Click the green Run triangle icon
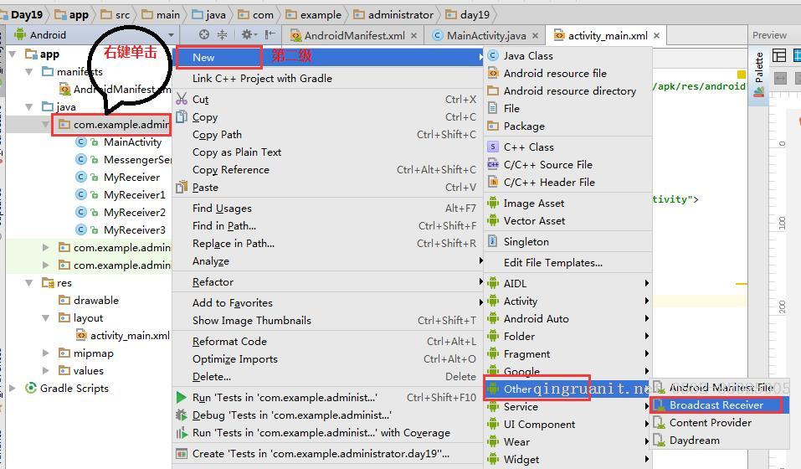Viewport: 801px width, 469px height. coord(181,398)
